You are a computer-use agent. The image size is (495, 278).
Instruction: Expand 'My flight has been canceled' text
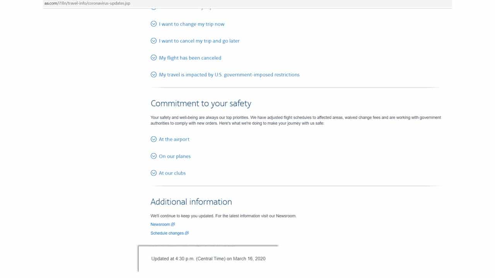pos(190,58)
